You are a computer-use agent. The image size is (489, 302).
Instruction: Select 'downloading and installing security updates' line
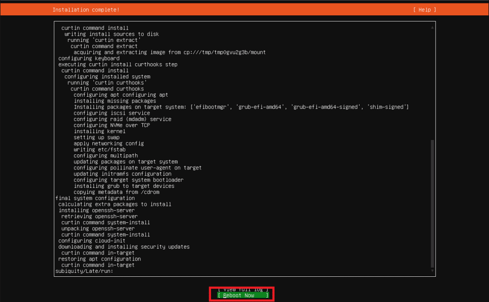tap(124, 247)
